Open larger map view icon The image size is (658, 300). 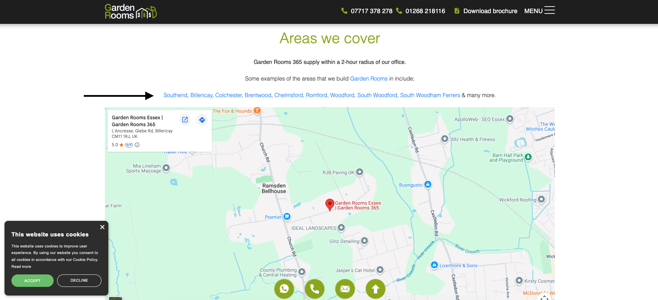(185, 120)
